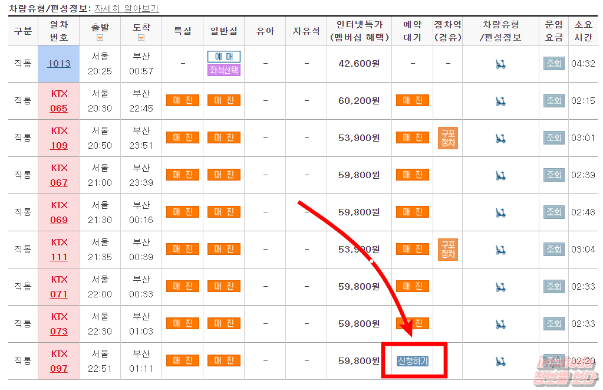
Task: Click 특실 매진 badge for KTX 065
Action: 183,100
